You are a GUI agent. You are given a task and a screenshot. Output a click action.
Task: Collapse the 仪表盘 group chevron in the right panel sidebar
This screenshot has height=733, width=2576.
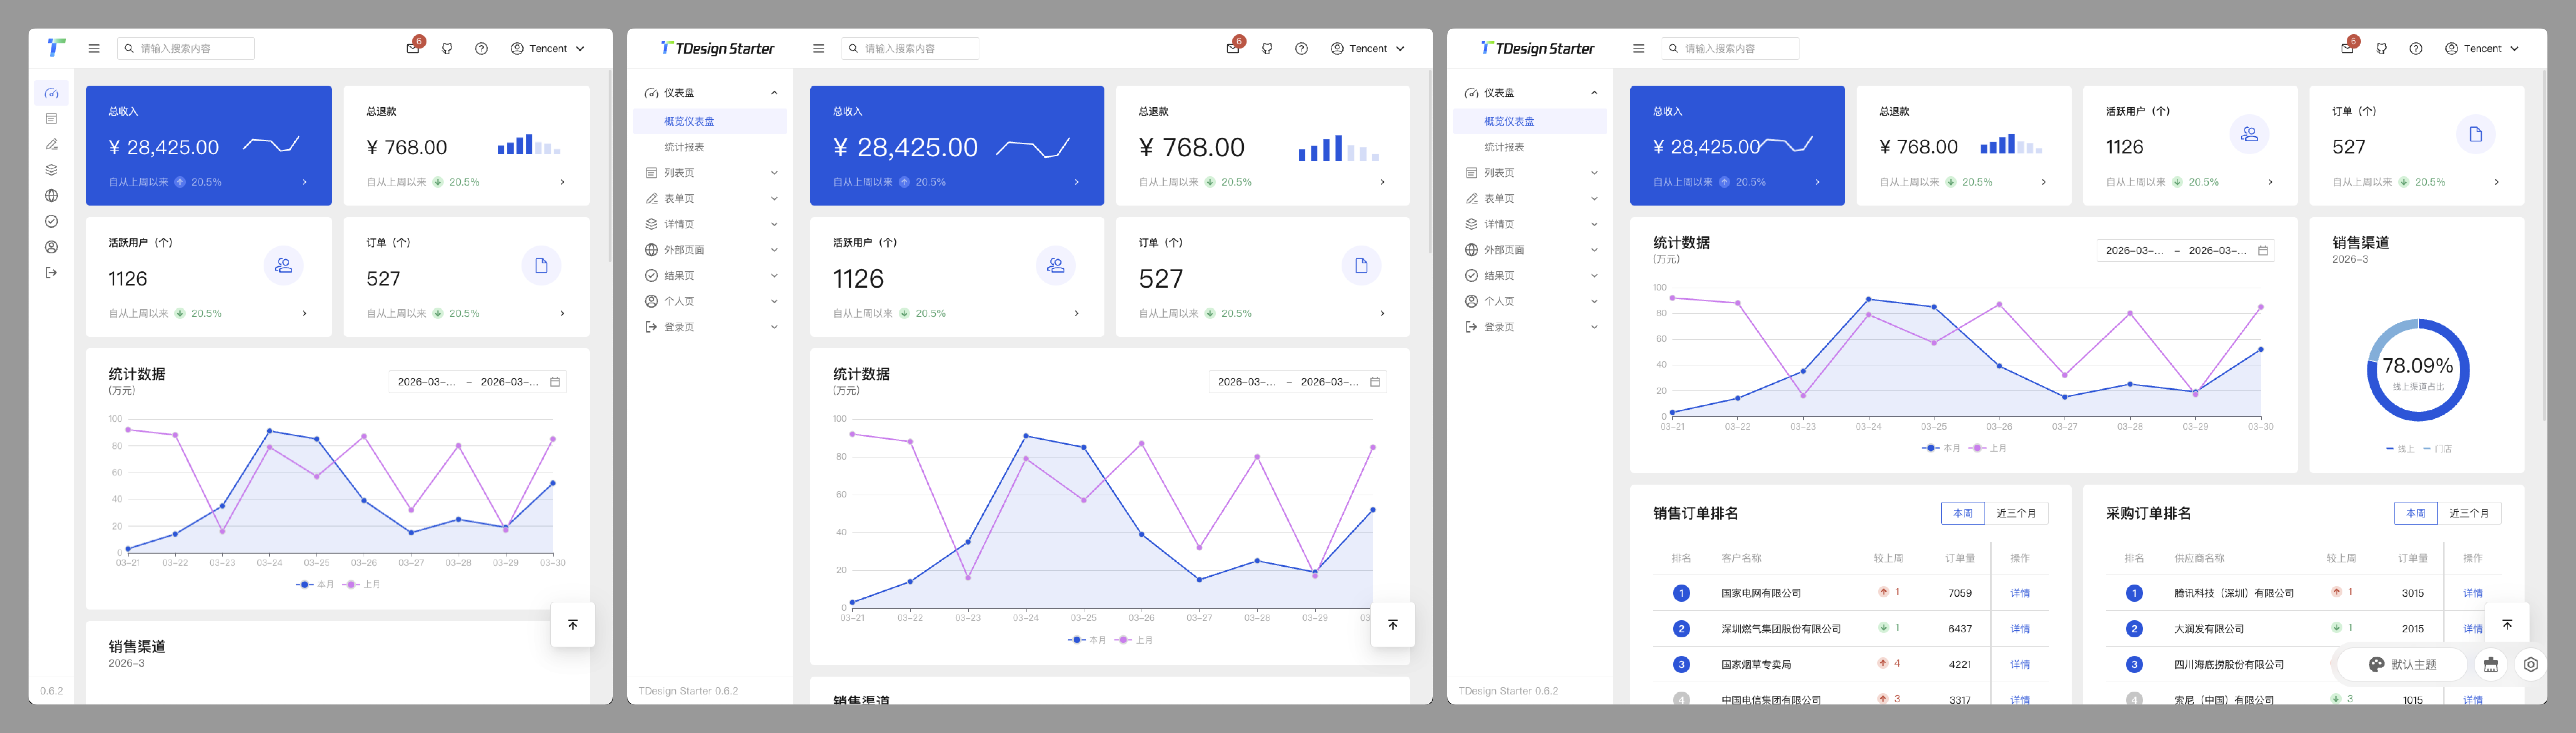click(1594, 93)
